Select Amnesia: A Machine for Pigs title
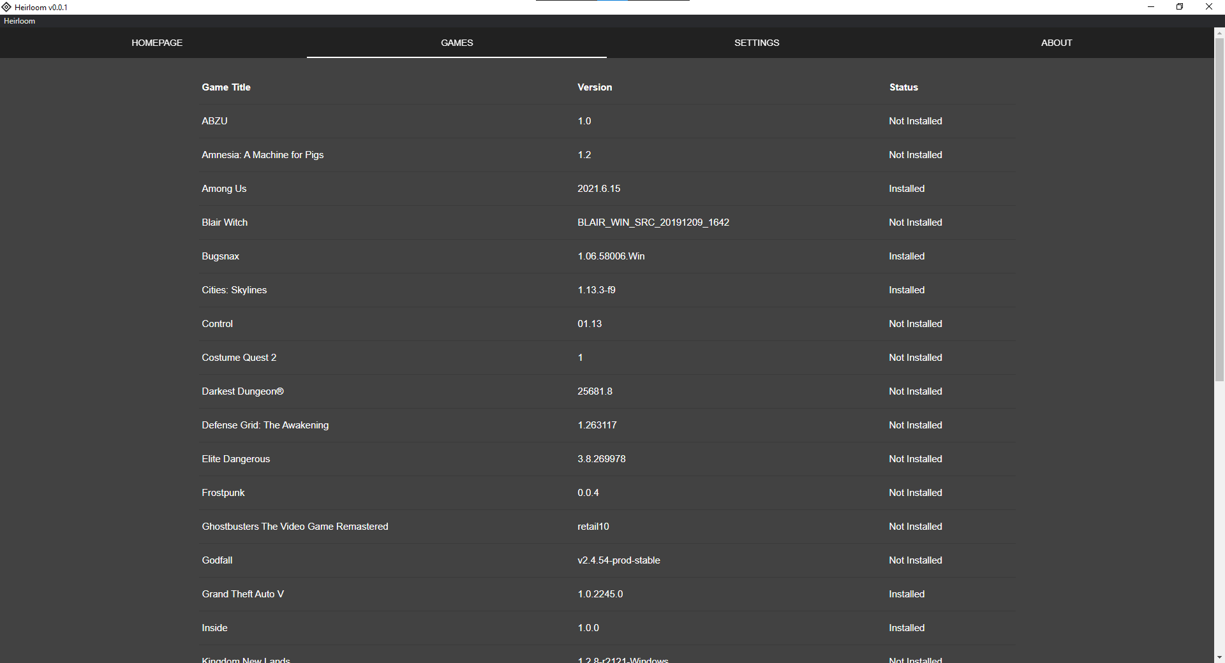Viewport: 1225px width, 663px height. (263, 155)
